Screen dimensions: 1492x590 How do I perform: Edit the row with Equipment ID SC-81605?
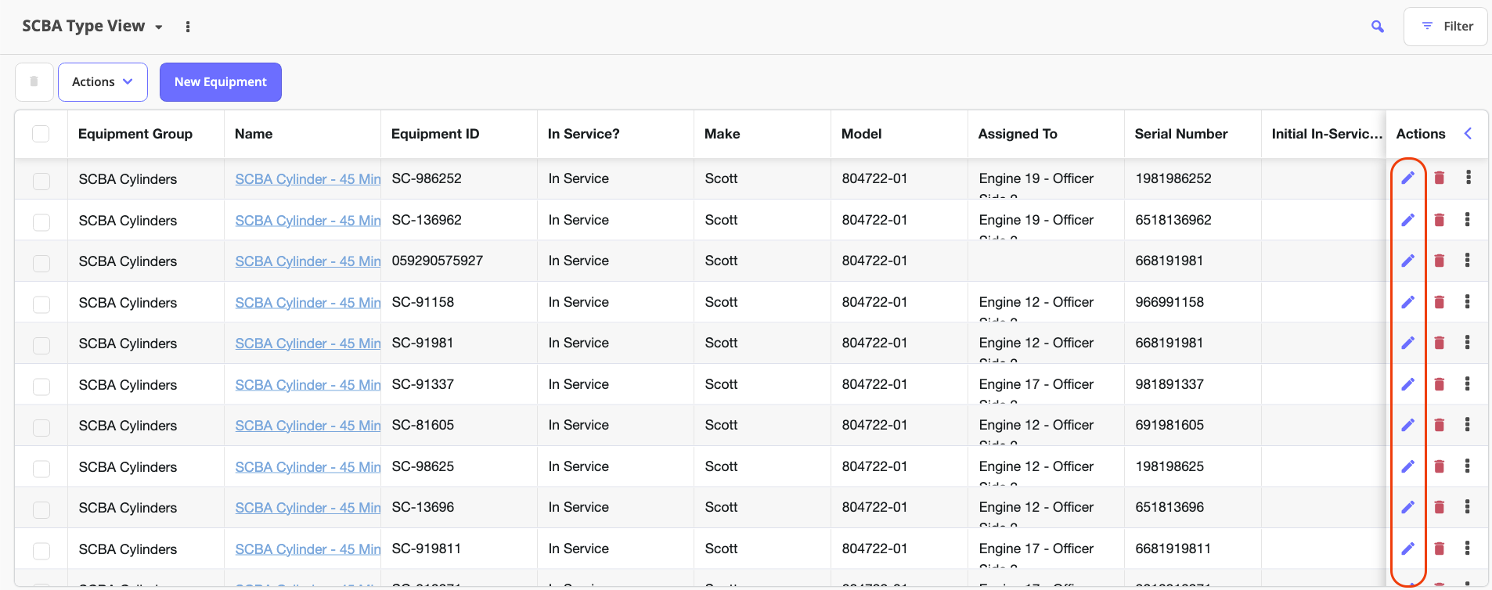pyautogui.click(x=1407, y=425)
